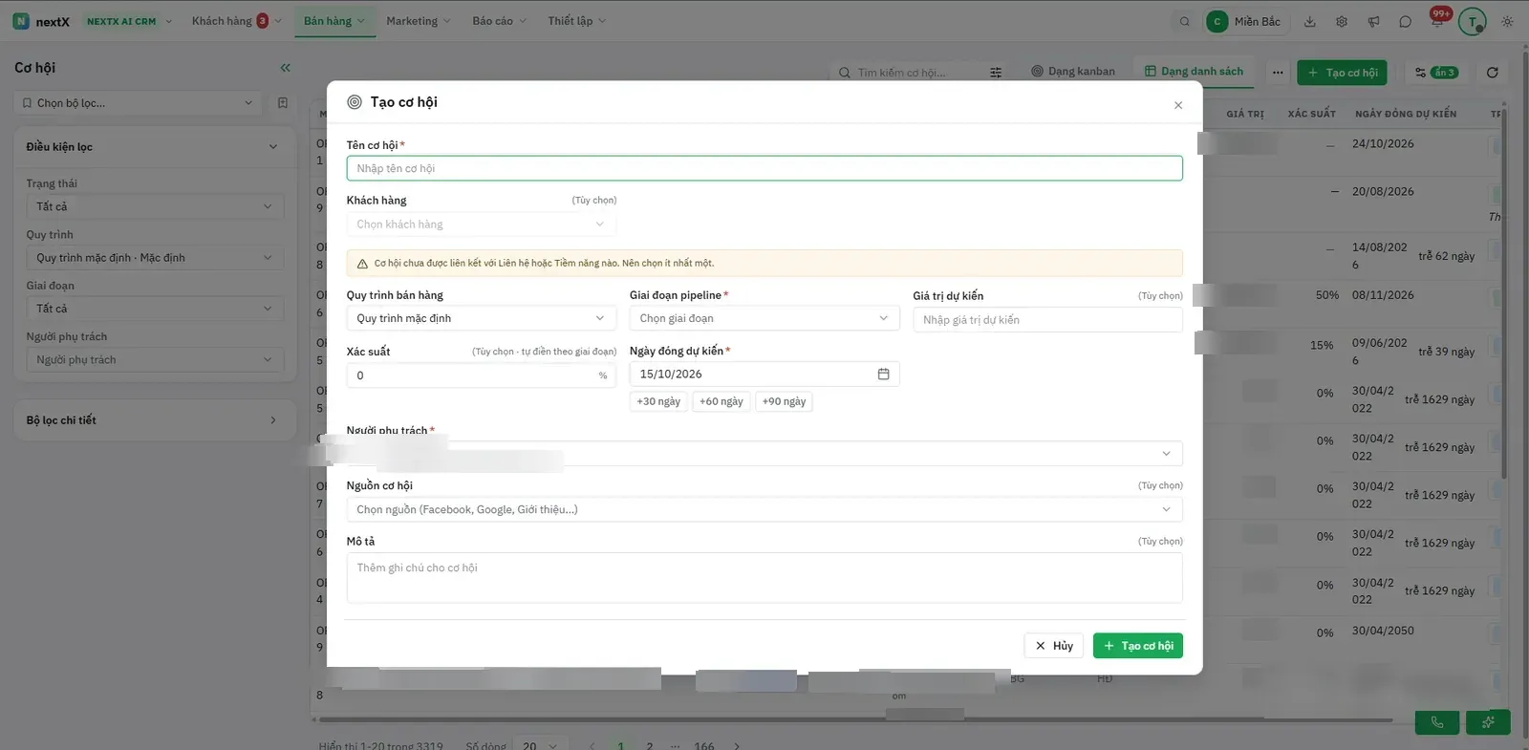
Task: Open the settings gear in top bar
Action: coord(1342,22)
